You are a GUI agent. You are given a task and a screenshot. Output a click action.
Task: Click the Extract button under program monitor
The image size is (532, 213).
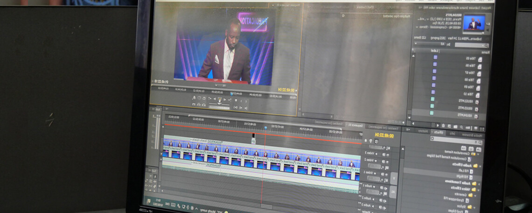click(x=199, y=105)
